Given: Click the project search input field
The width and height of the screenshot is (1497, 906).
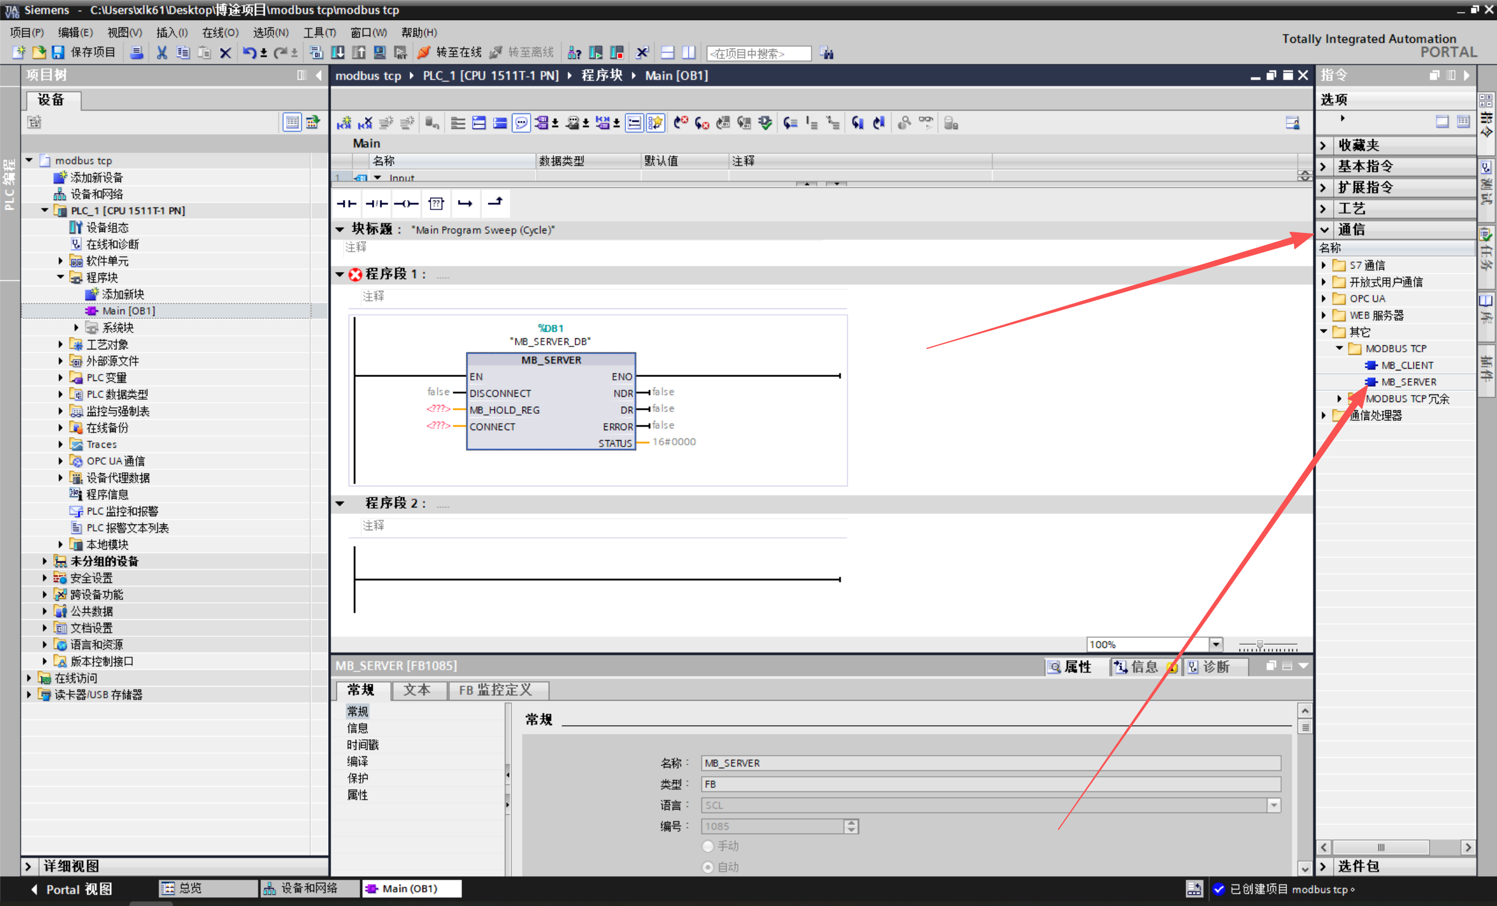Looking at the screenshot, I should pyautogui.click(x=758, y=53).
